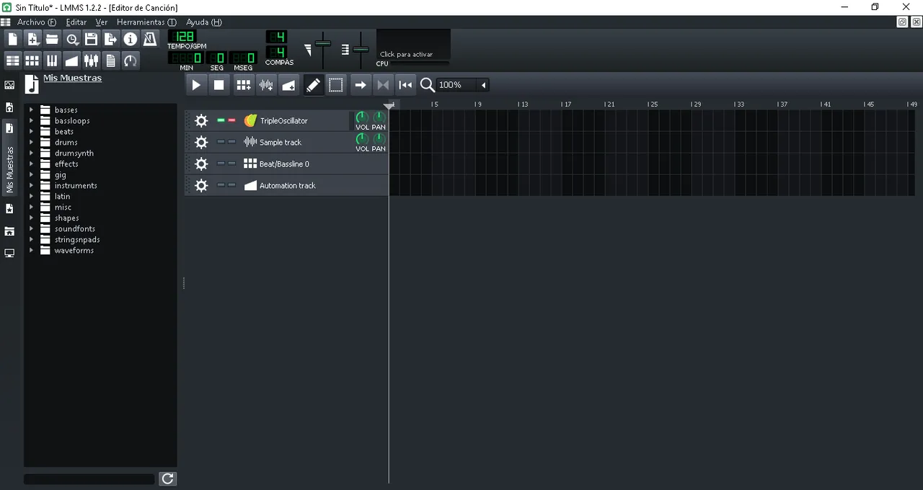
Task: Mute the Sample track
Action: tap(221, 142)
